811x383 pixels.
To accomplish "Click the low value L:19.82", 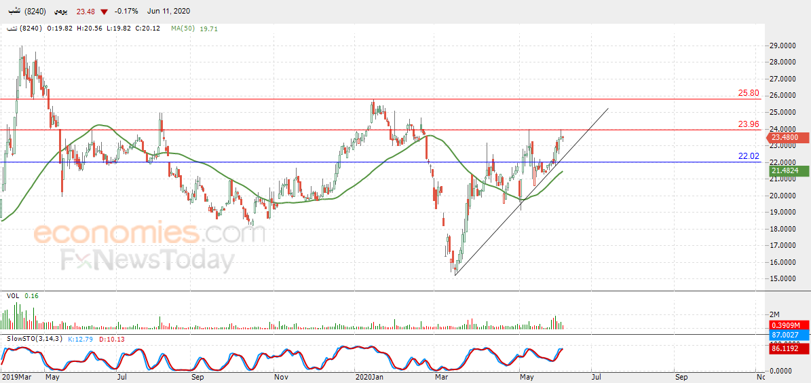I will [119, 29].
